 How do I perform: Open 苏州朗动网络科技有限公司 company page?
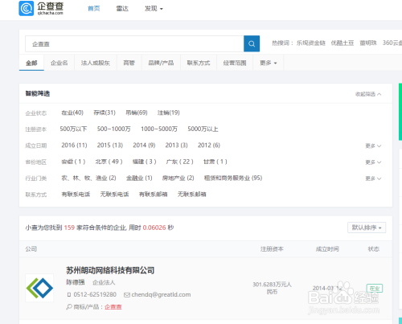point(110,270)
